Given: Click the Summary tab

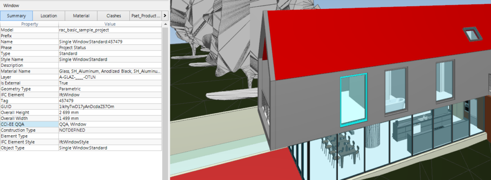Looking at the screenshot, I should pyautogui.click(x=16, y=16).
